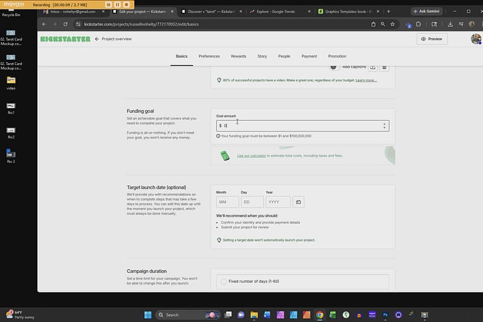Bookmark this page with the star icon
The image size is (483, 322).
point(392,24)
